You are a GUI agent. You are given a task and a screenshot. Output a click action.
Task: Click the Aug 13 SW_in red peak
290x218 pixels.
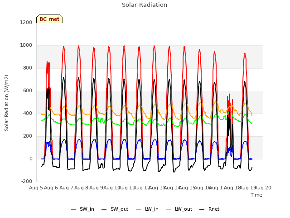pyautogui.click(x=154, y=46)
